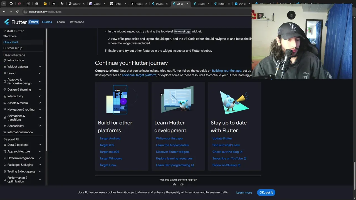Open the Subscribe on YouTube link
Image resolution: width=356 pixels, height=200 pixels.
pos(229,158)
